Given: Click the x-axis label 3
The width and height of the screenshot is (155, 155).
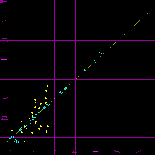Looking at the screenshot, I should pos(53,152).
